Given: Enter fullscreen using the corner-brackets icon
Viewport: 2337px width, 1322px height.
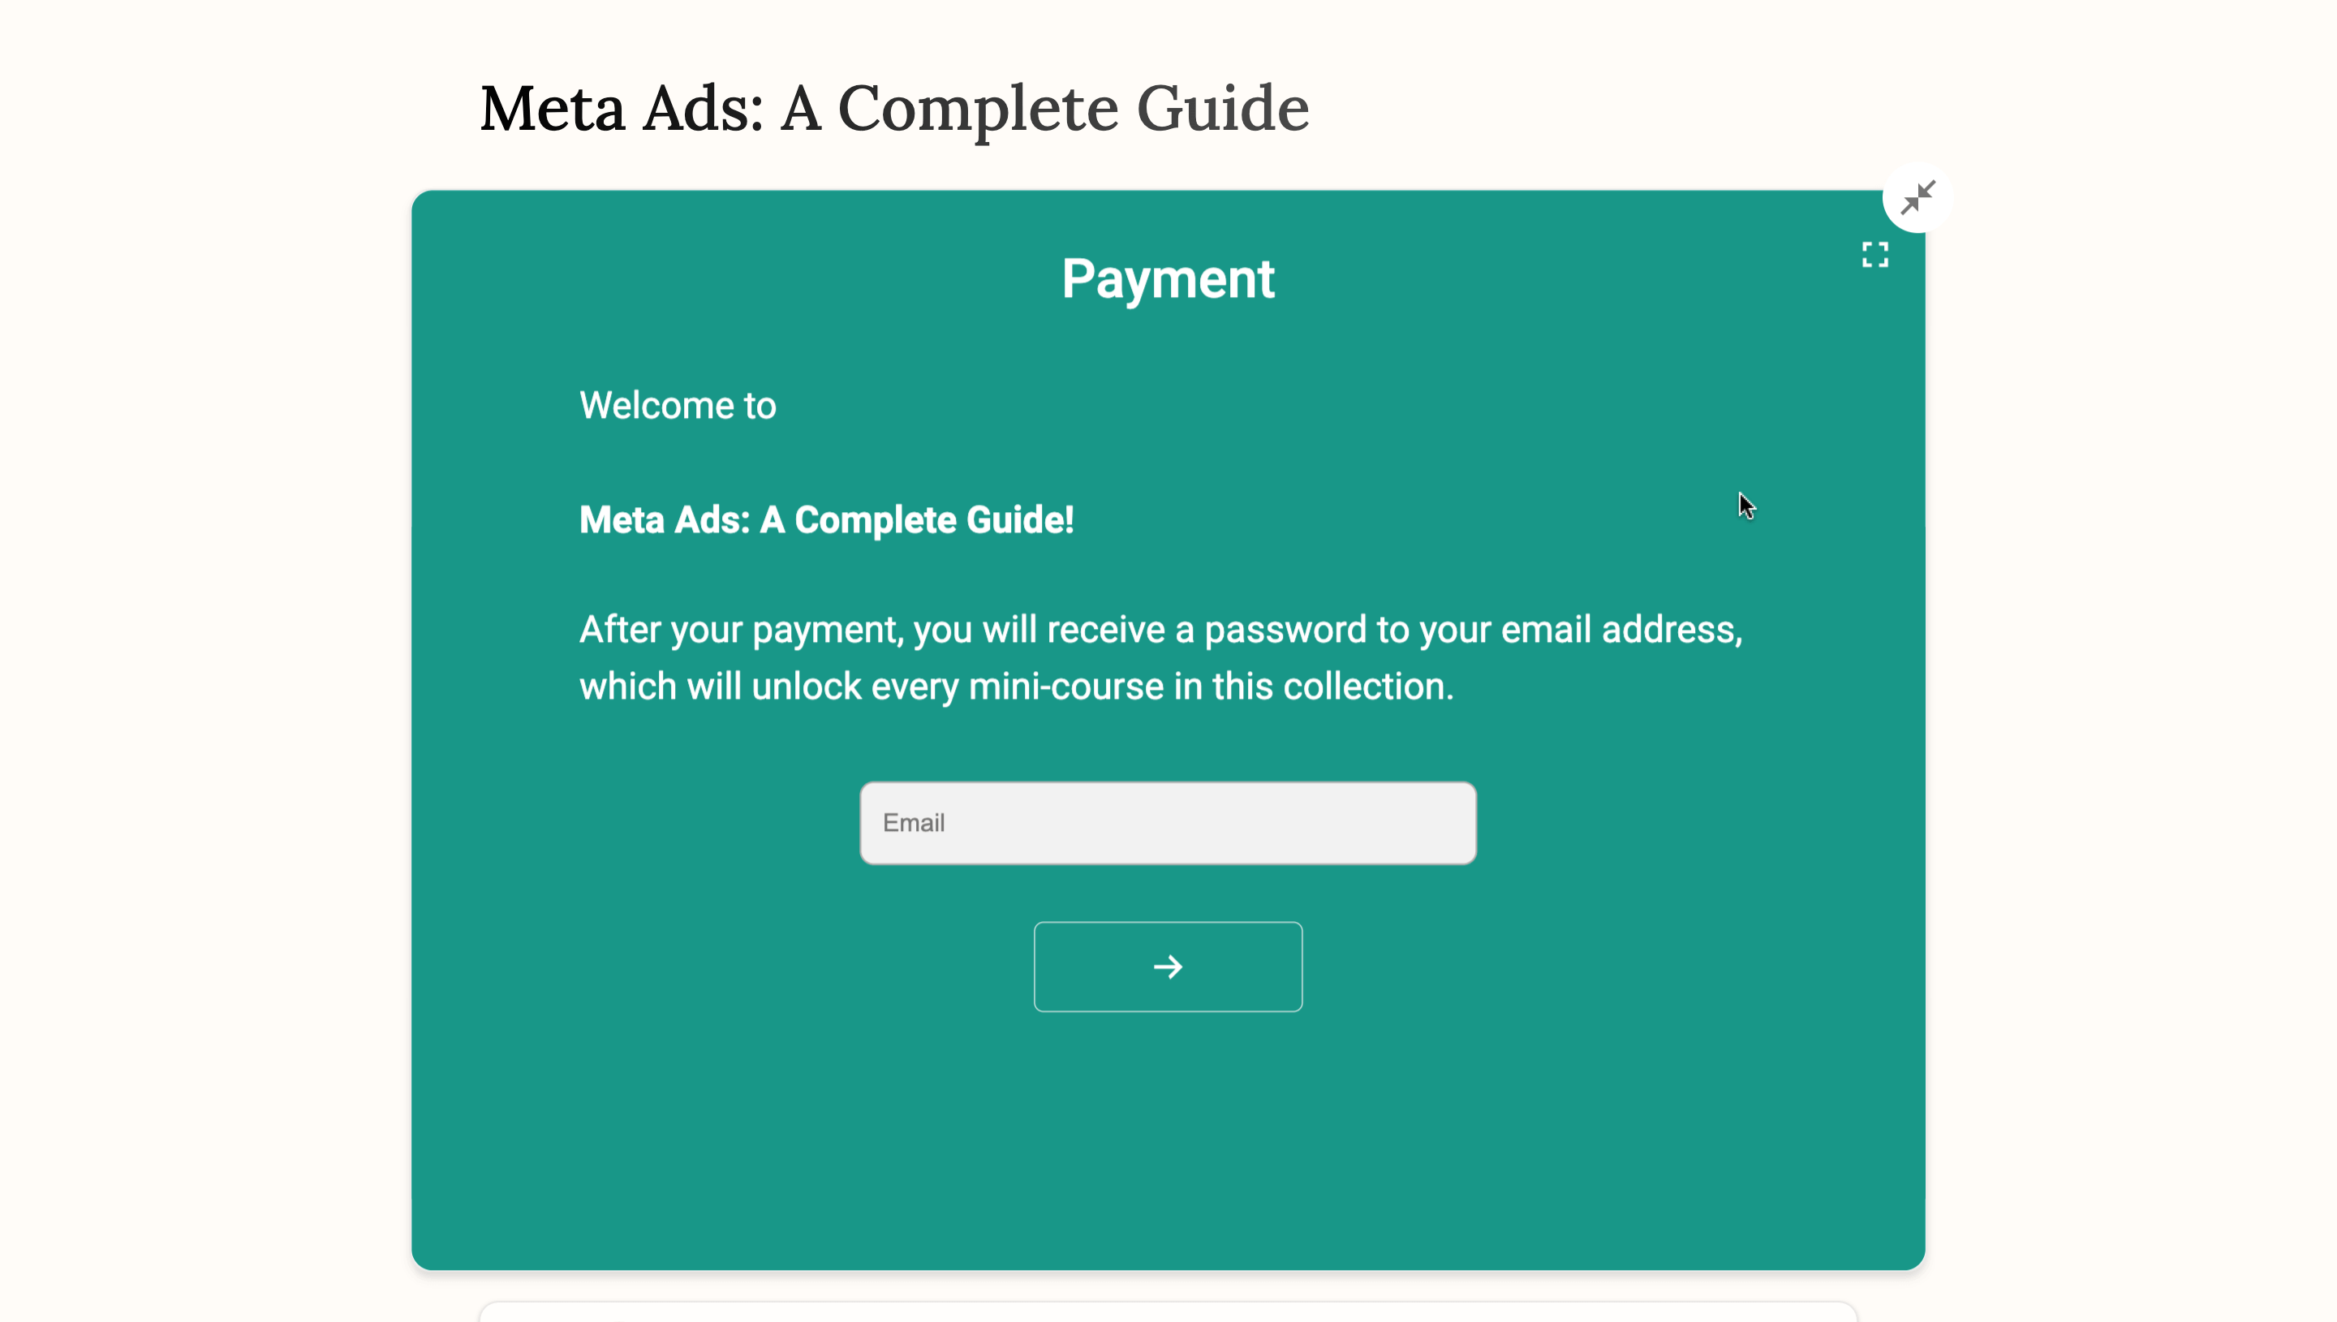Looking at the screenshot, I should [x=1874, y=255].
